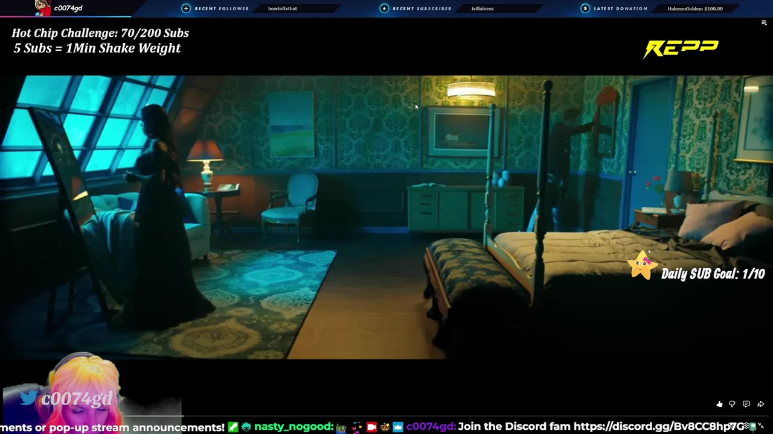Click the purple c0074gd username in chat ticker
The width and height of the screenshot is (773, 434).
click(431, 427)
